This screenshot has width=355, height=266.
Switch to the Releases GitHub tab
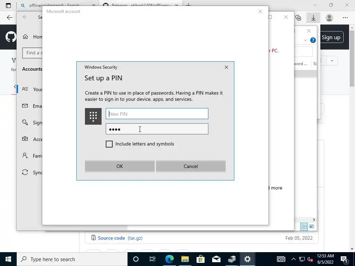140,5
